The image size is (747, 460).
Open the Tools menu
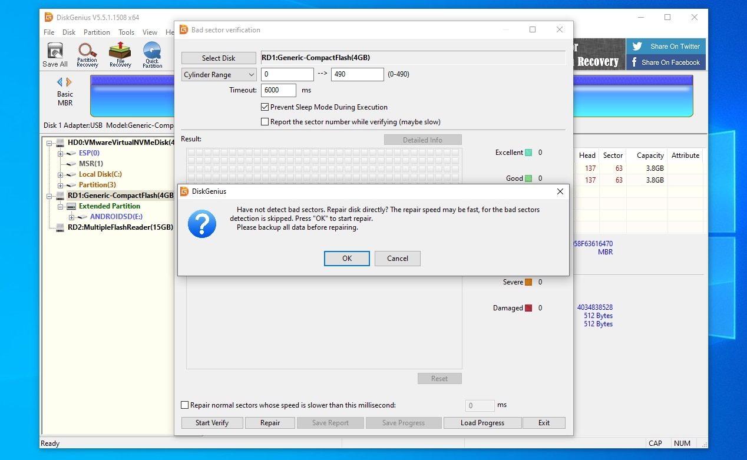tap(126, 32)
